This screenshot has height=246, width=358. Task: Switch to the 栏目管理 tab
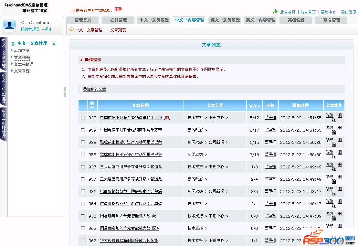(x=118, y=20)
